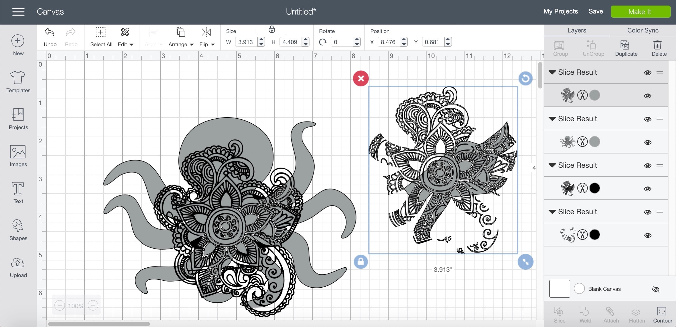The image size is (676, 327).
Task: Hide the second Slice Result group
Action: pos(647,119)
